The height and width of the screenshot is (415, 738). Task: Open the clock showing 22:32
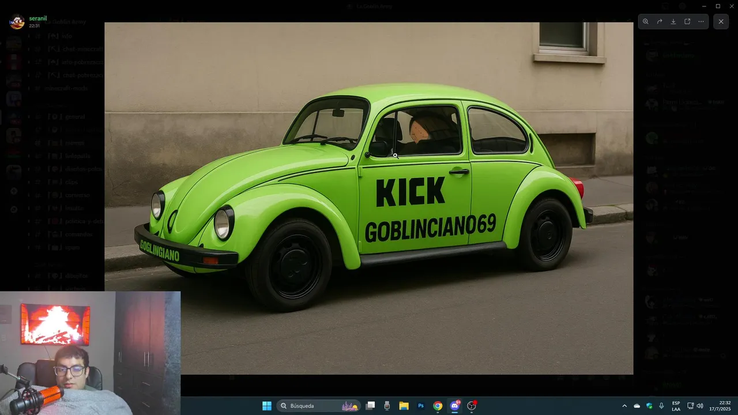click(x=719, y=406)
